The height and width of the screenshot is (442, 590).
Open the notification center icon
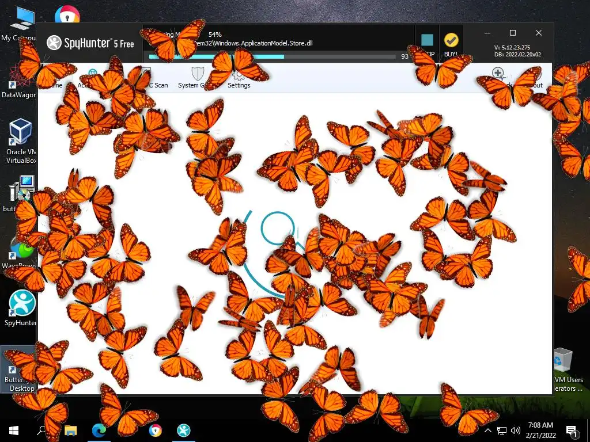coord(571,431)
